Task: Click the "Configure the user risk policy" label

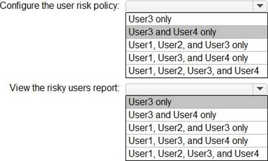Action: pos(60,7)
